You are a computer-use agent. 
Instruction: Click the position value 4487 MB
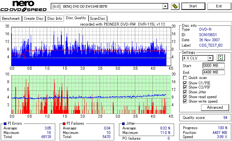(220, 133)
